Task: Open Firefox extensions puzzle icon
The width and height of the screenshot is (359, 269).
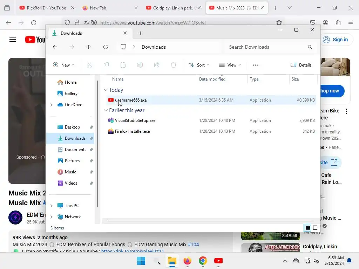Action: click(338, 22)
